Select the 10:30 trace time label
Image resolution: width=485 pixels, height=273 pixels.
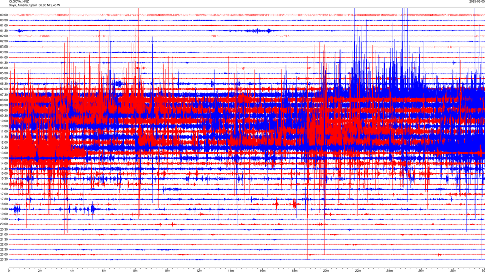click(4, 126)
